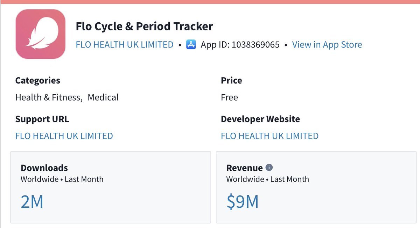Click the Revenue info icon
This screenshot has width=420, height=228.
point(269,168)
